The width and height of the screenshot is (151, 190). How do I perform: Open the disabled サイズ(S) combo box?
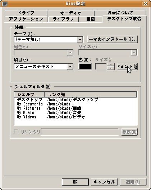[108, 53]
